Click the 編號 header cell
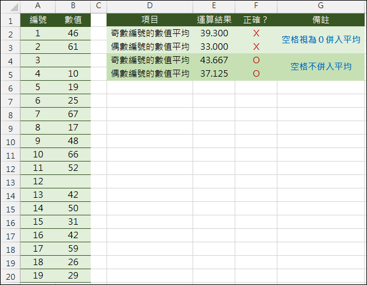The width and height of the screenshot is (367, 285). (x=38, y=20)
